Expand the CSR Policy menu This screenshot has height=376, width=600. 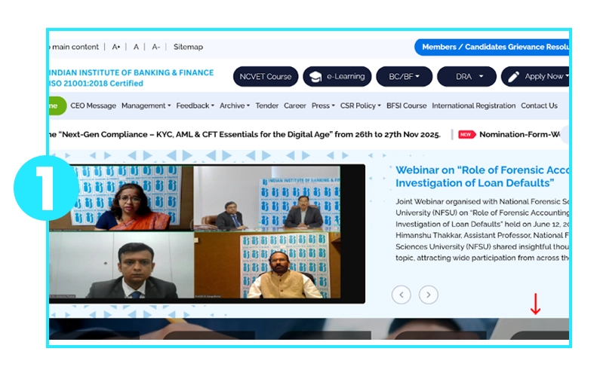(361, 105)
